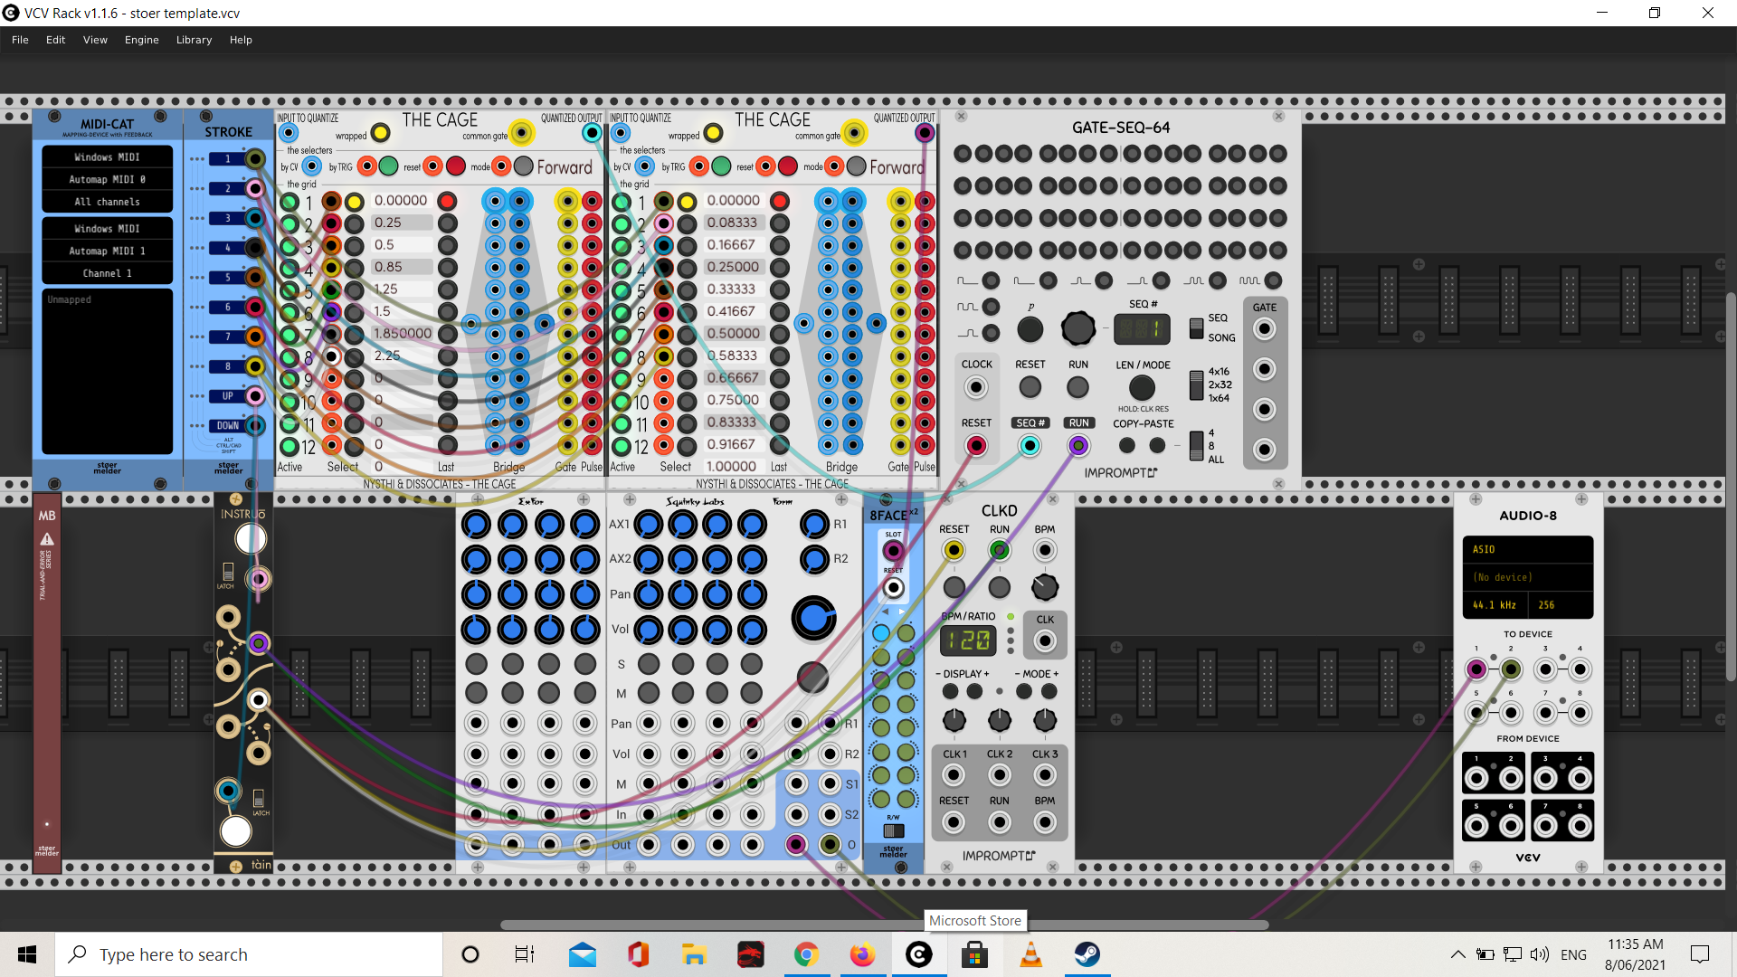Open the Engine menu
Screen dimensions: 1737x977
(141, 40)
